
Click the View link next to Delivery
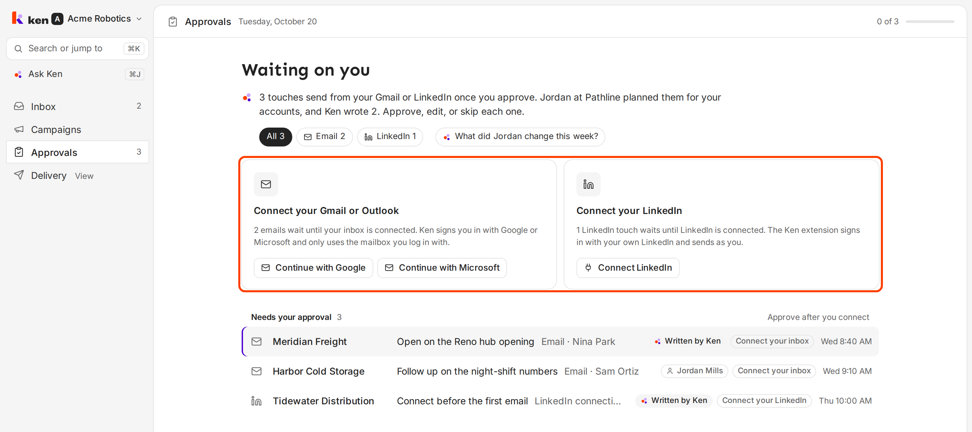click(84, 176)
